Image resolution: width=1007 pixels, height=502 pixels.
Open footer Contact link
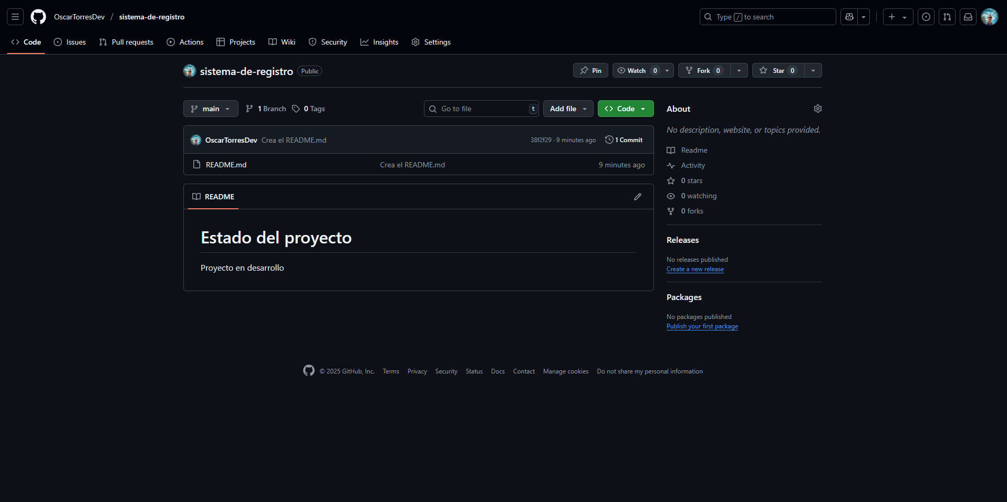tap(524, 371)
